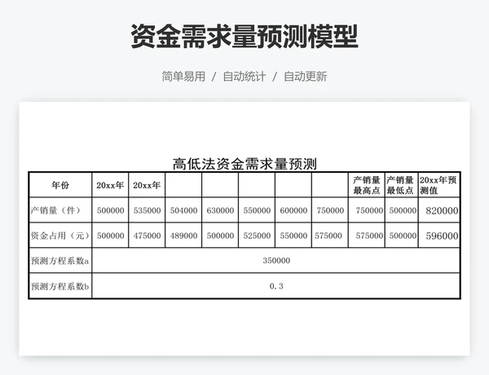
Task: Select the 自动更新 subtitle text
Action: click(306, 77)
